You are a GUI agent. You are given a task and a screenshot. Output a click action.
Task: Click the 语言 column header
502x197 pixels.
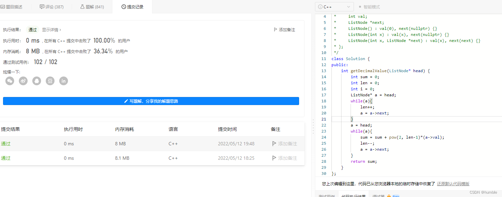173,129
